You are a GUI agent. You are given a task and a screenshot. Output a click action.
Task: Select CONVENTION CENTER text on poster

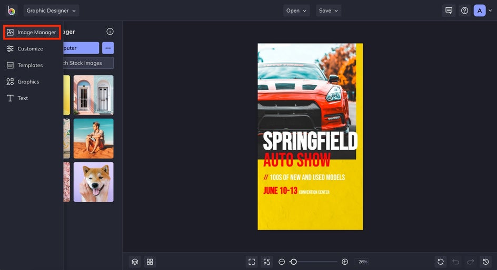(314, 192)
